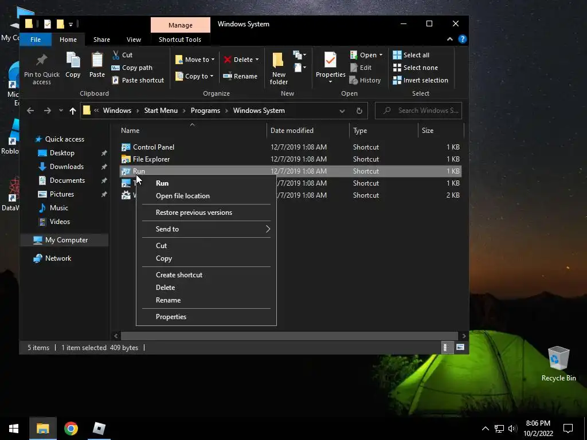Open recent locations dropdown arrow

click(x=61, y=111)
